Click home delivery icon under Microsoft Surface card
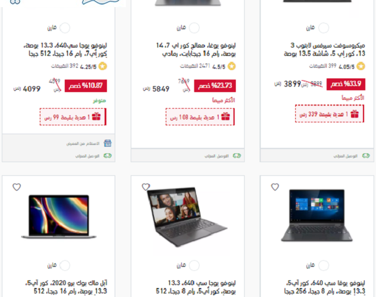376x297 pixels. [366, 156]
